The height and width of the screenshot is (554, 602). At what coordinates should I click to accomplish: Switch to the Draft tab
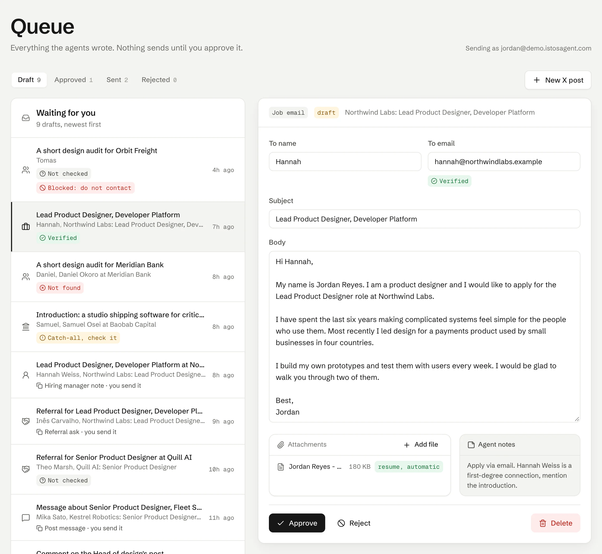(29, 80)
